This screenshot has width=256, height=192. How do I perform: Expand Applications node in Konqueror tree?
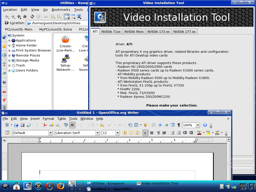coord(9,40)
